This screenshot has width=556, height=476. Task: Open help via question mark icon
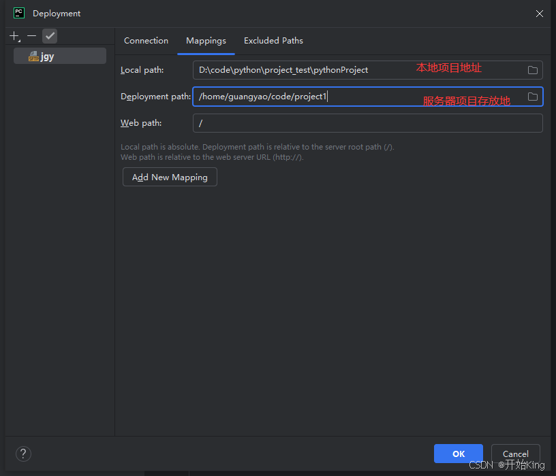(23, 454)
